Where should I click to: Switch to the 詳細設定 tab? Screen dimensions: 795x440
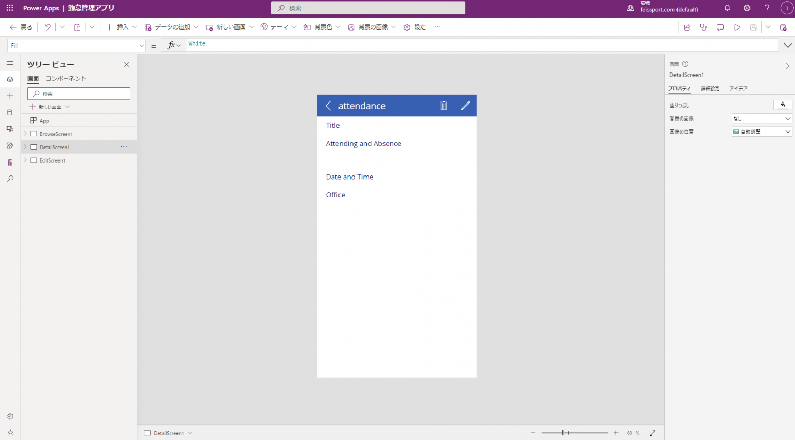pyautogui.click(x=710, y=89)
